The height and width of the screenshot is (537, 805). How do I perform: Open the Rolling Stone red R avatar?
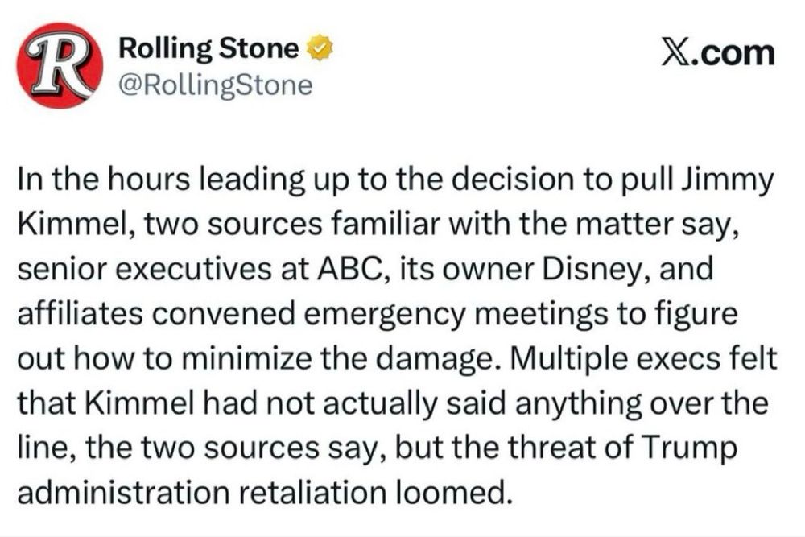60,65
